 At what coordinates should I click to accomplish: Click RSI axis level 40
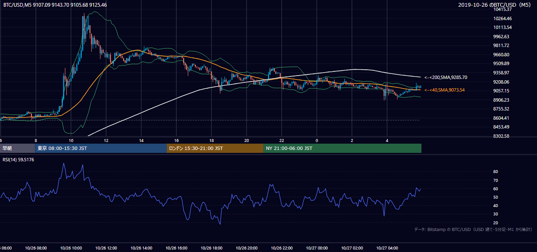[x=496, y=205]
